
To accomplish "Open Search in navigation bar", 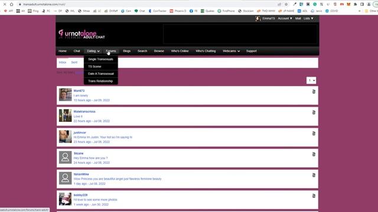I will click(x=142, y=51).
